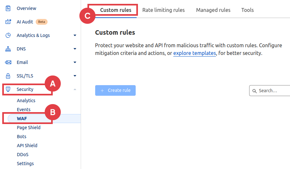The width and height of the screenshot is (290, 169).
Task: Follow the explore templates link
Action: coord(195,53)
